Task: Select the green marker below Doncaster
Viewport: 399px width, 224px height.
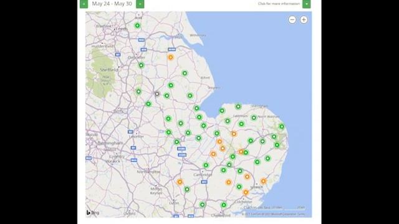Action: point(142,65)
